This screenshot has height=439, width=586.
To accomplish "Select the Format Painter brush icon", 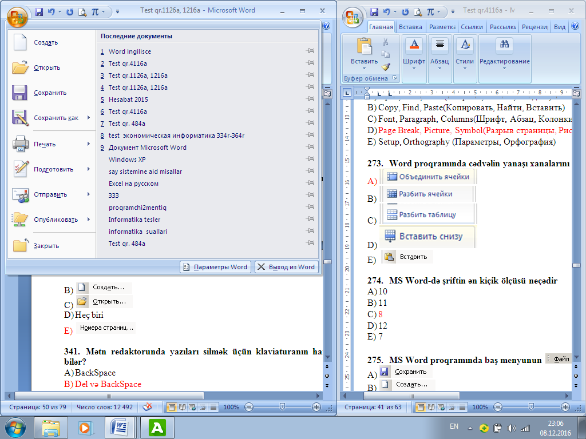I will pyautogui.click(x=386, y=67).
